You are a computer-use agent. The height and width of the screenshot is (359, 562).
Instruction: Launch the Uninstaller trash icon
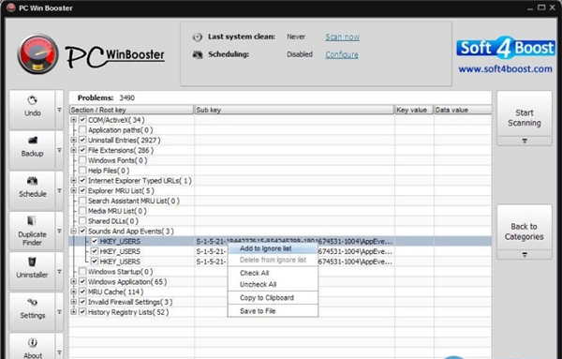click(x=32, y=262)
